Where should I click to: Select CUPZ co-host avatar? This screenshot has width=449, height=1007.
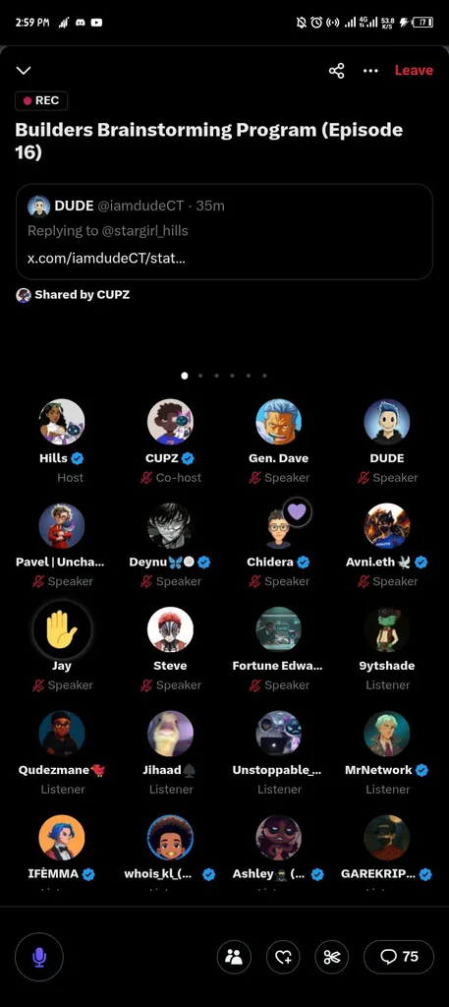coord(170,422)
